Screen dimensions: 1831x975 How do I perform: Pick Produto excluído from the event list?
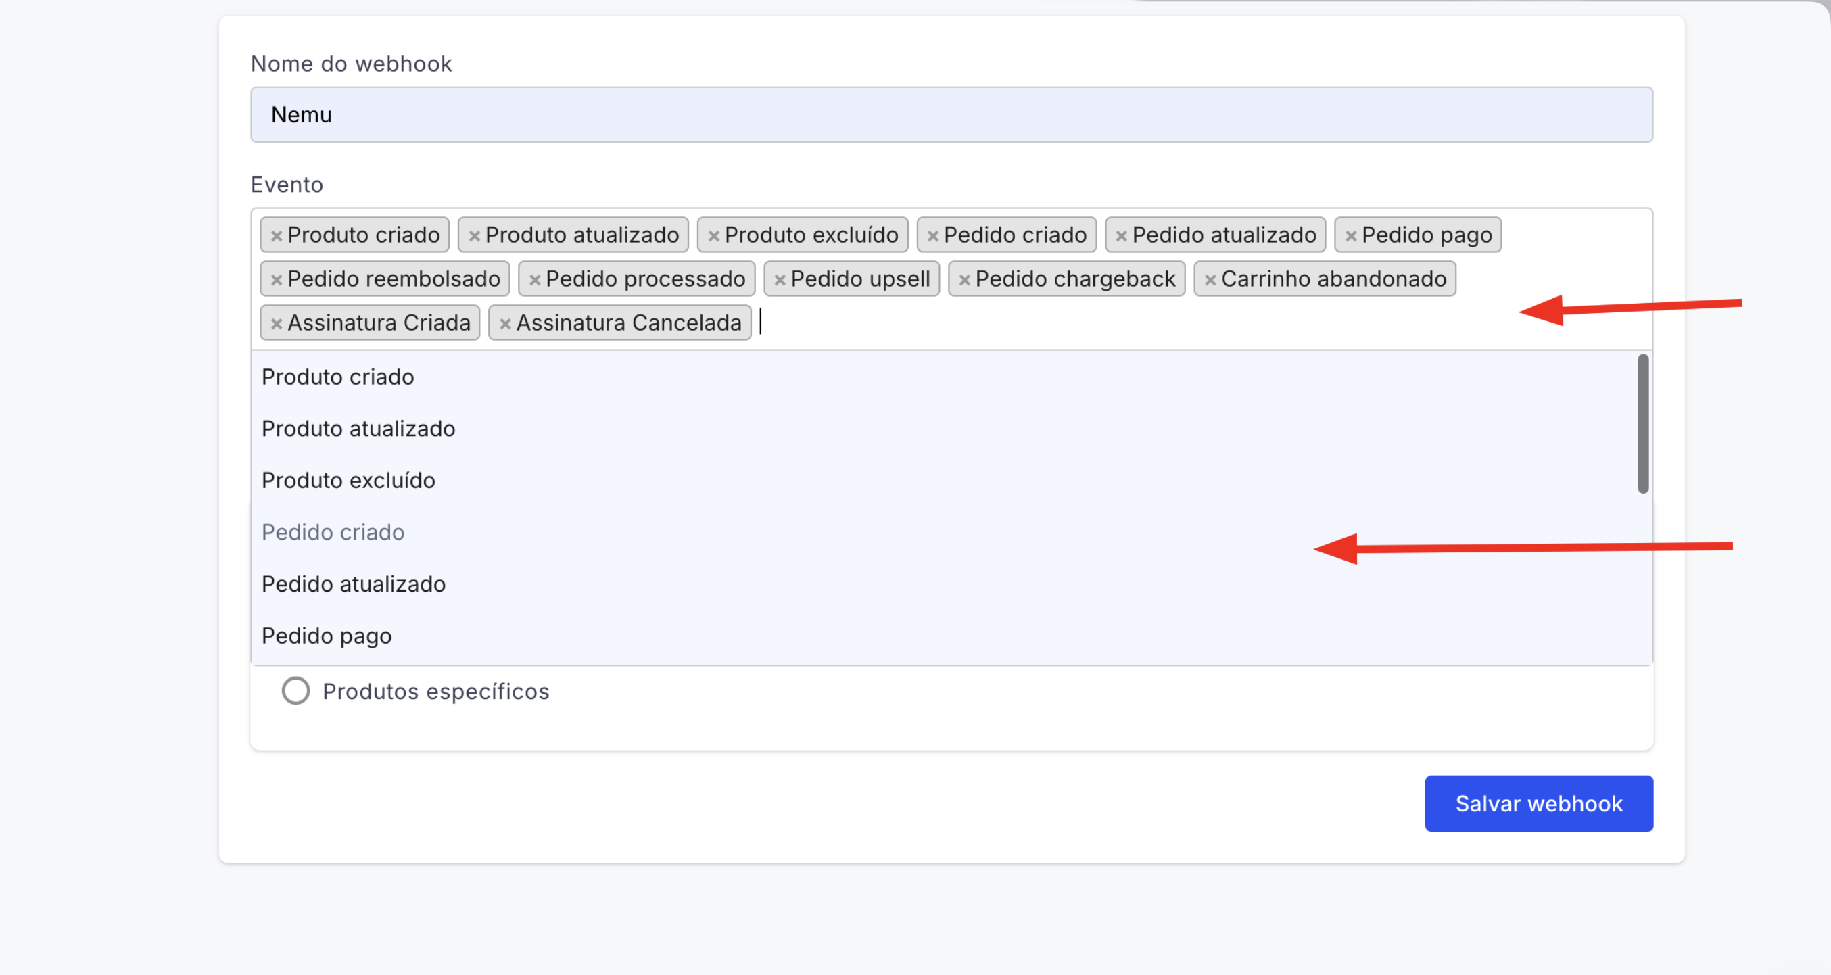click(348, 480)
